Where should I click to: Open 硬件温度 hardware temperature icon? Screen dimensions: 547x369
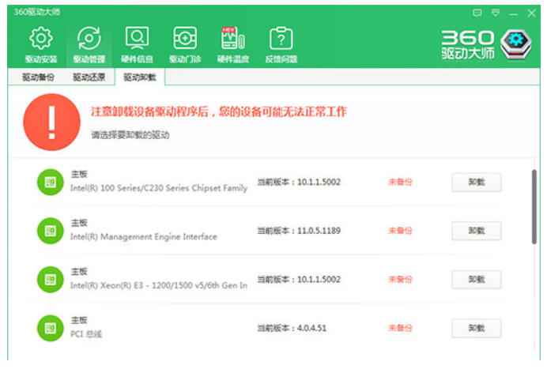pos(232,40)
